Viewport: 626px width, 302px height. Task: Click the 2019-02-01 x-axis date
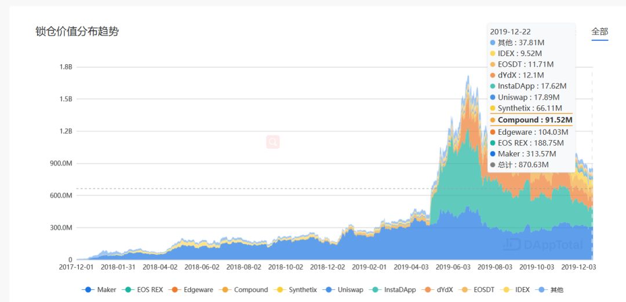[369, 267]
